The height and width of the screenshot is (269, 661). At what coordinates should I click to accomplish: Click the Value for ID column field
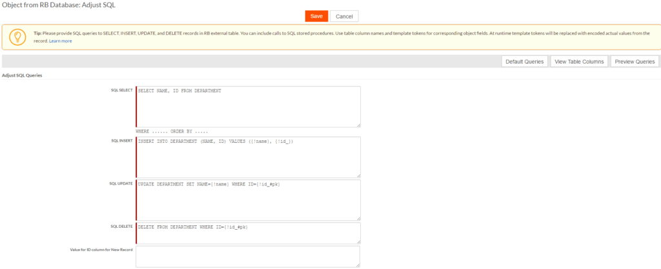point(248,256)
